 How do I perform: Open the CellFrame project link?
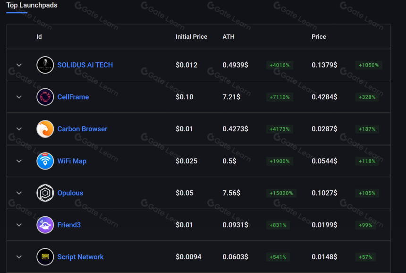pyautogui.click(x=73, y=97)
